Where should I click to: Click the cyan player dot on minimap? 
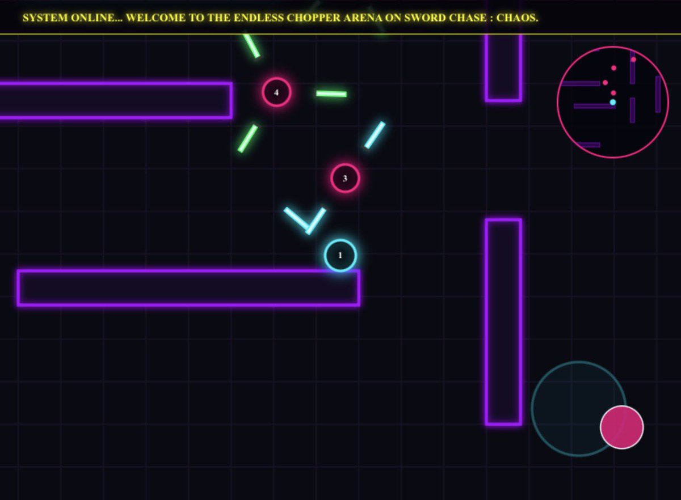point(613,103)
